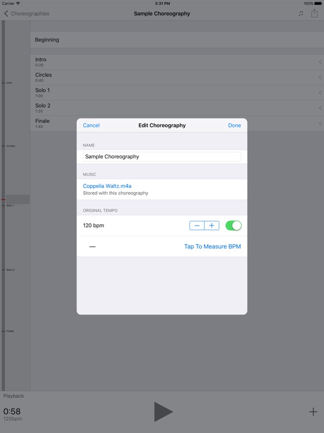This screenshot has height=433, width=324.
Task: Expand the Solo 2 row chevron
Action: [320, 108]
